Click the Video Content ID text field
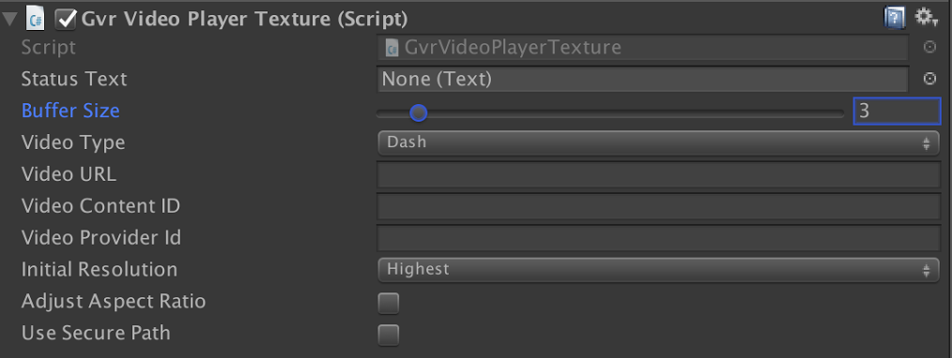952x358 pixels. (659, 206)
